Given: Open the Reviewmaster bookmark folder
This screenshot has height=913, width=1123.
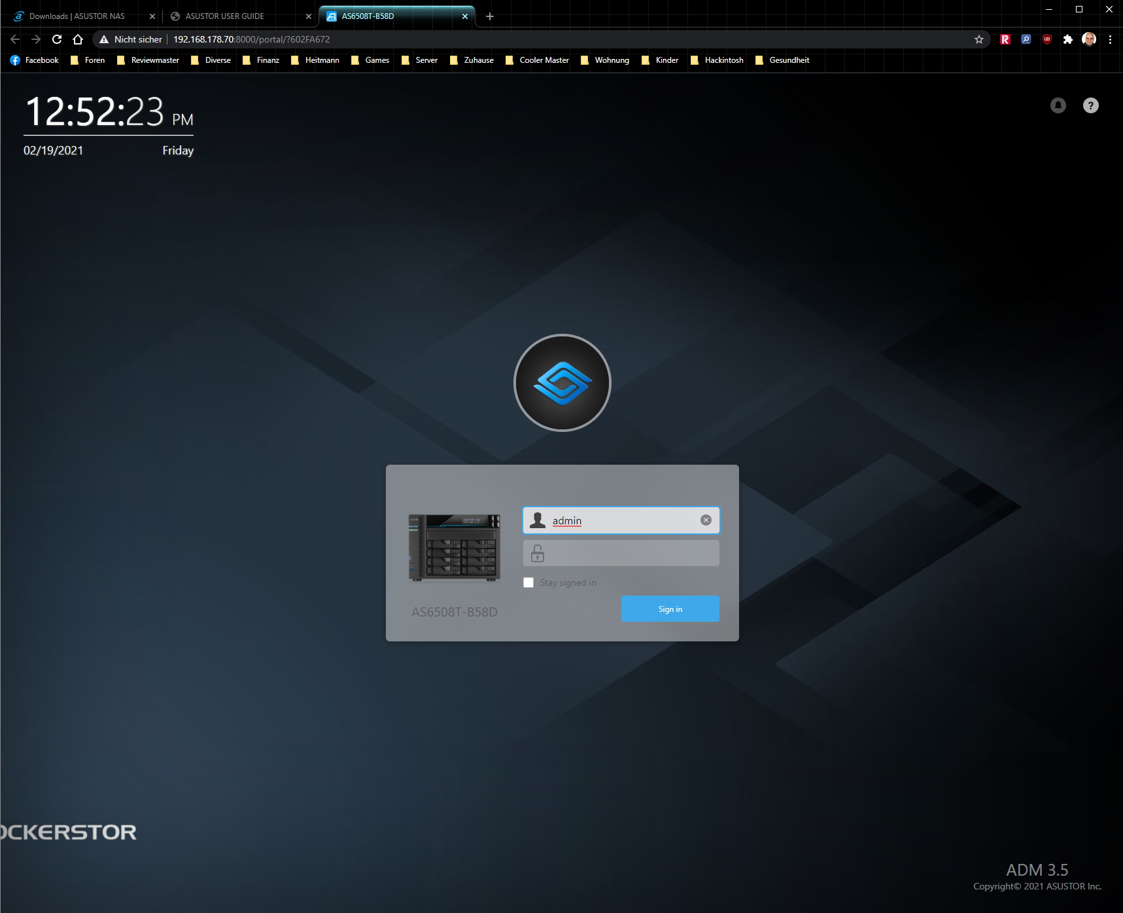Looking at the screenshot, I should (x=148, y=60).
